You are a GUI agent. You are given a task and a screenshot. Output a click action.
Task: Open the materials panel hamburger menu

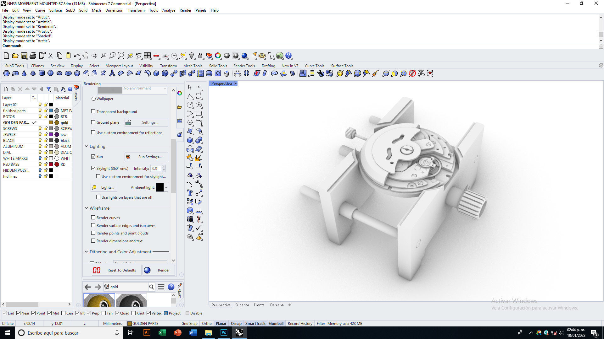(x=161, y=287)
